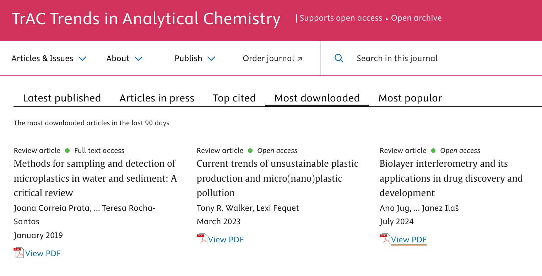
Task: Select the Top cited tab
Action: pyautogui.click(x=234, y=98)
